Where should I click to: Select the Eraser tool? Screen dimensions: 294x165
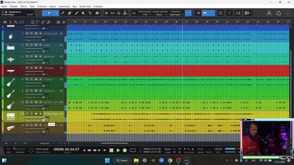(x=69, y=13)
